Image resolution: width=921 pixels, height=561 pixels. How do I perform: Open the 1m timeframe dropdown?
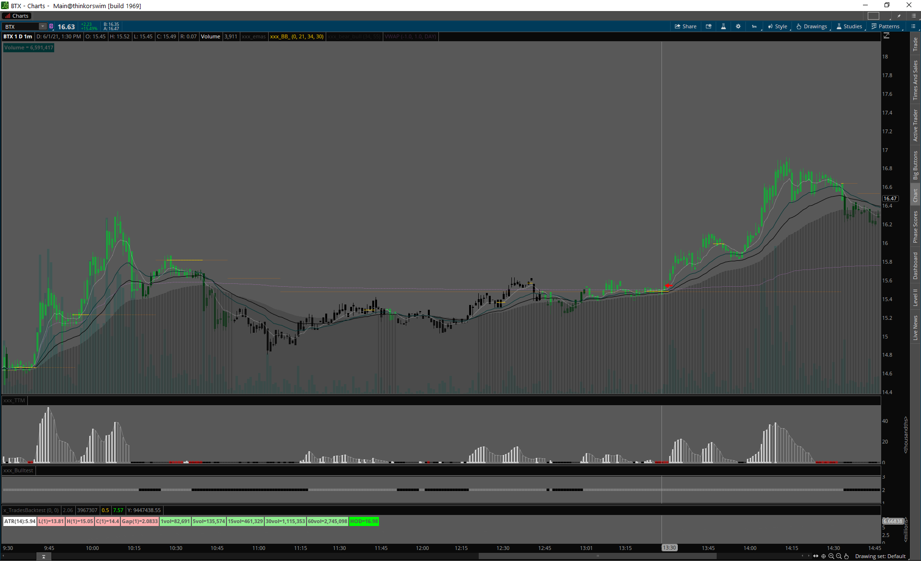click(754, 26)
